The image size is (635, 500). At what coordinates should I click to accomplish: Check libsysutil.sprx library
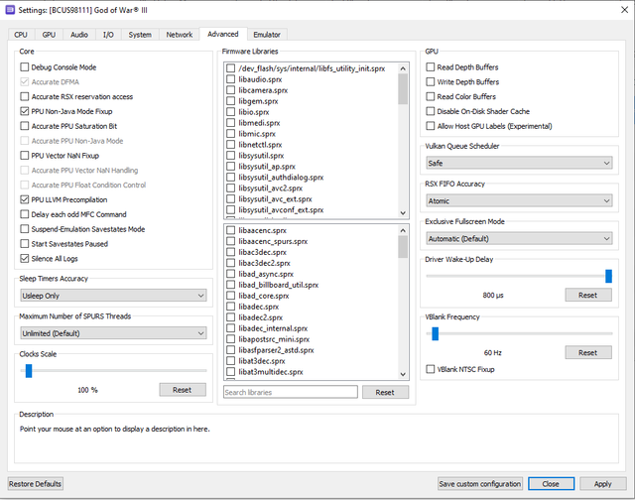[x=231, y=156]
